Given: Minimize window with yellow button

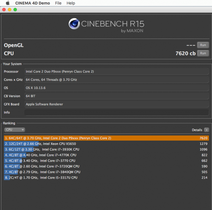Looking at the screenshot, I should point(10,10).
